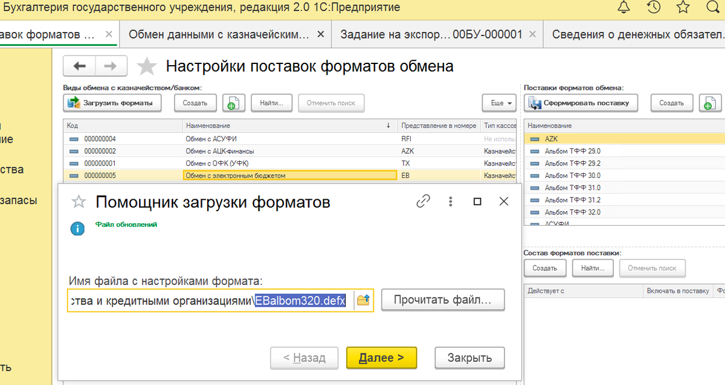Click the row icon of code 000000002

[74, 151]
